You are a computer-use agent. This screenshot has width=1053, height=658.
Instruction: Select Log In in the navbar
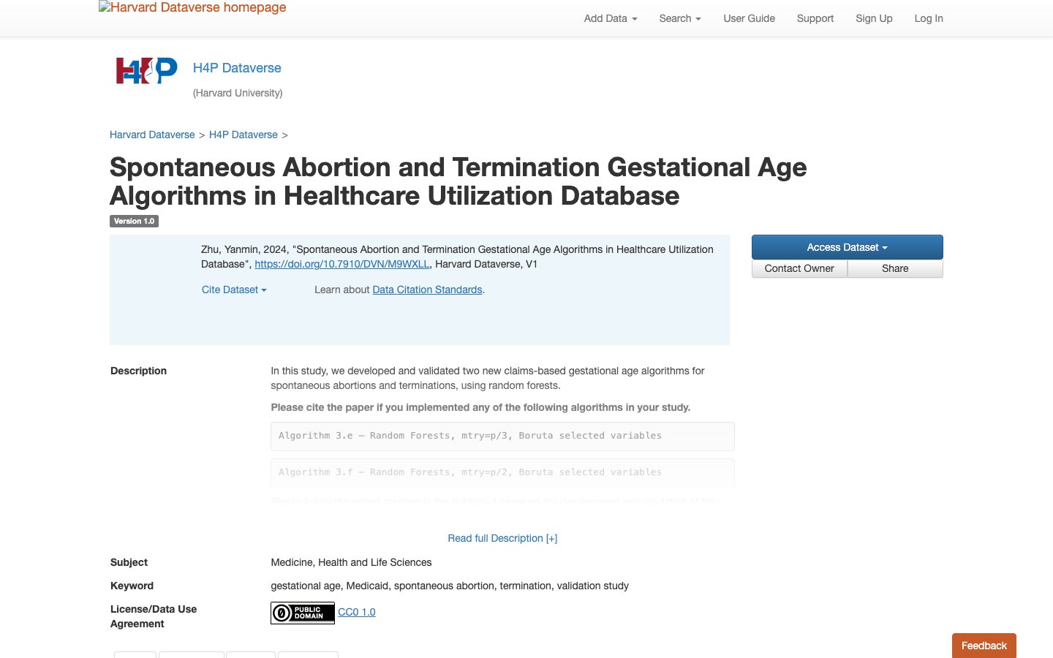pos(929,18)
